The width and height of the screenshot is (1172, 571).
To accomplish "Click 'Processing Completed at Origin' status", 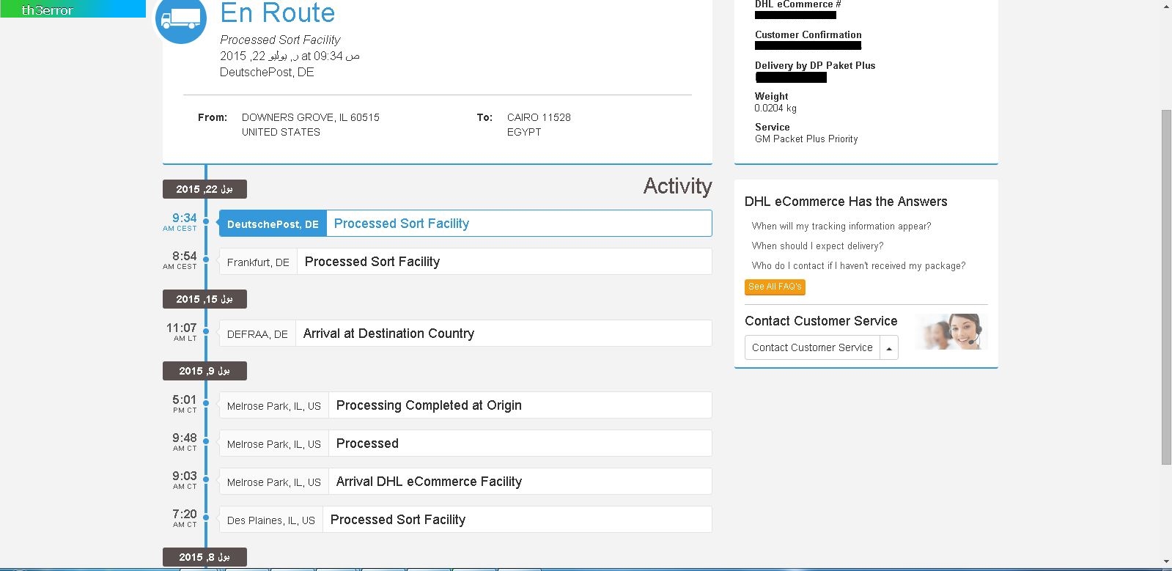I will pyautogui.click(x=429, y=405).
